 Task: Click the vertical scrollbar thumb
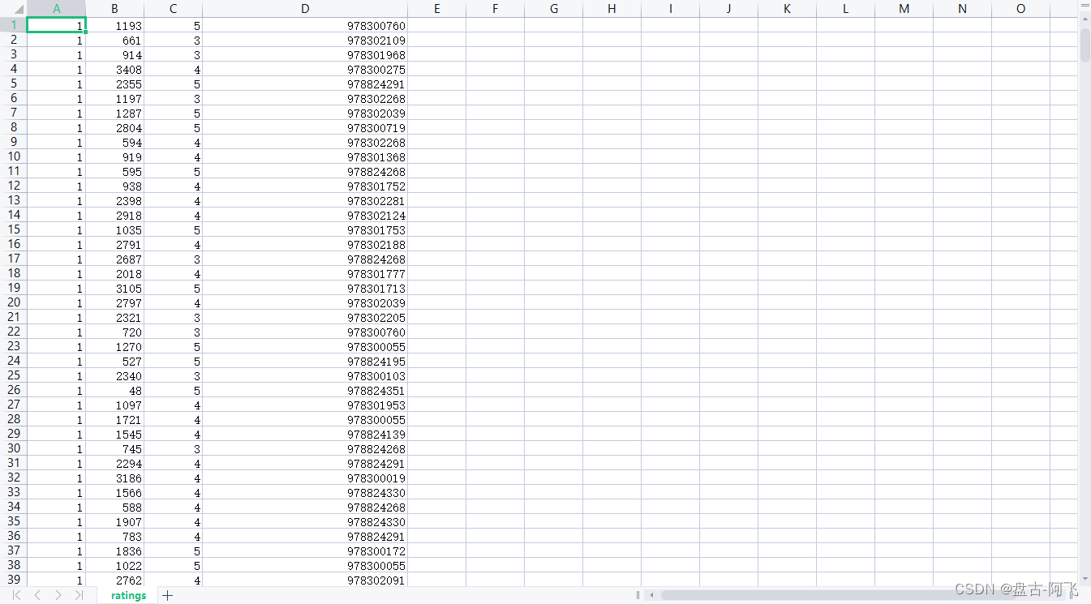point(1085,45)
